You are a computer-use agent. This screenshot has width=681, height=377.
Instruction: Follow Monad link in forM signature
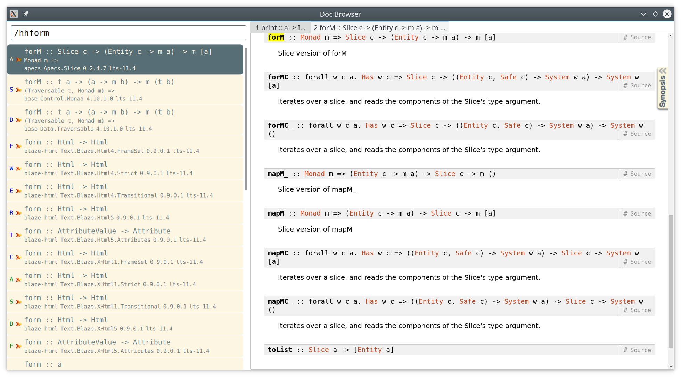[x=310, y=37]
